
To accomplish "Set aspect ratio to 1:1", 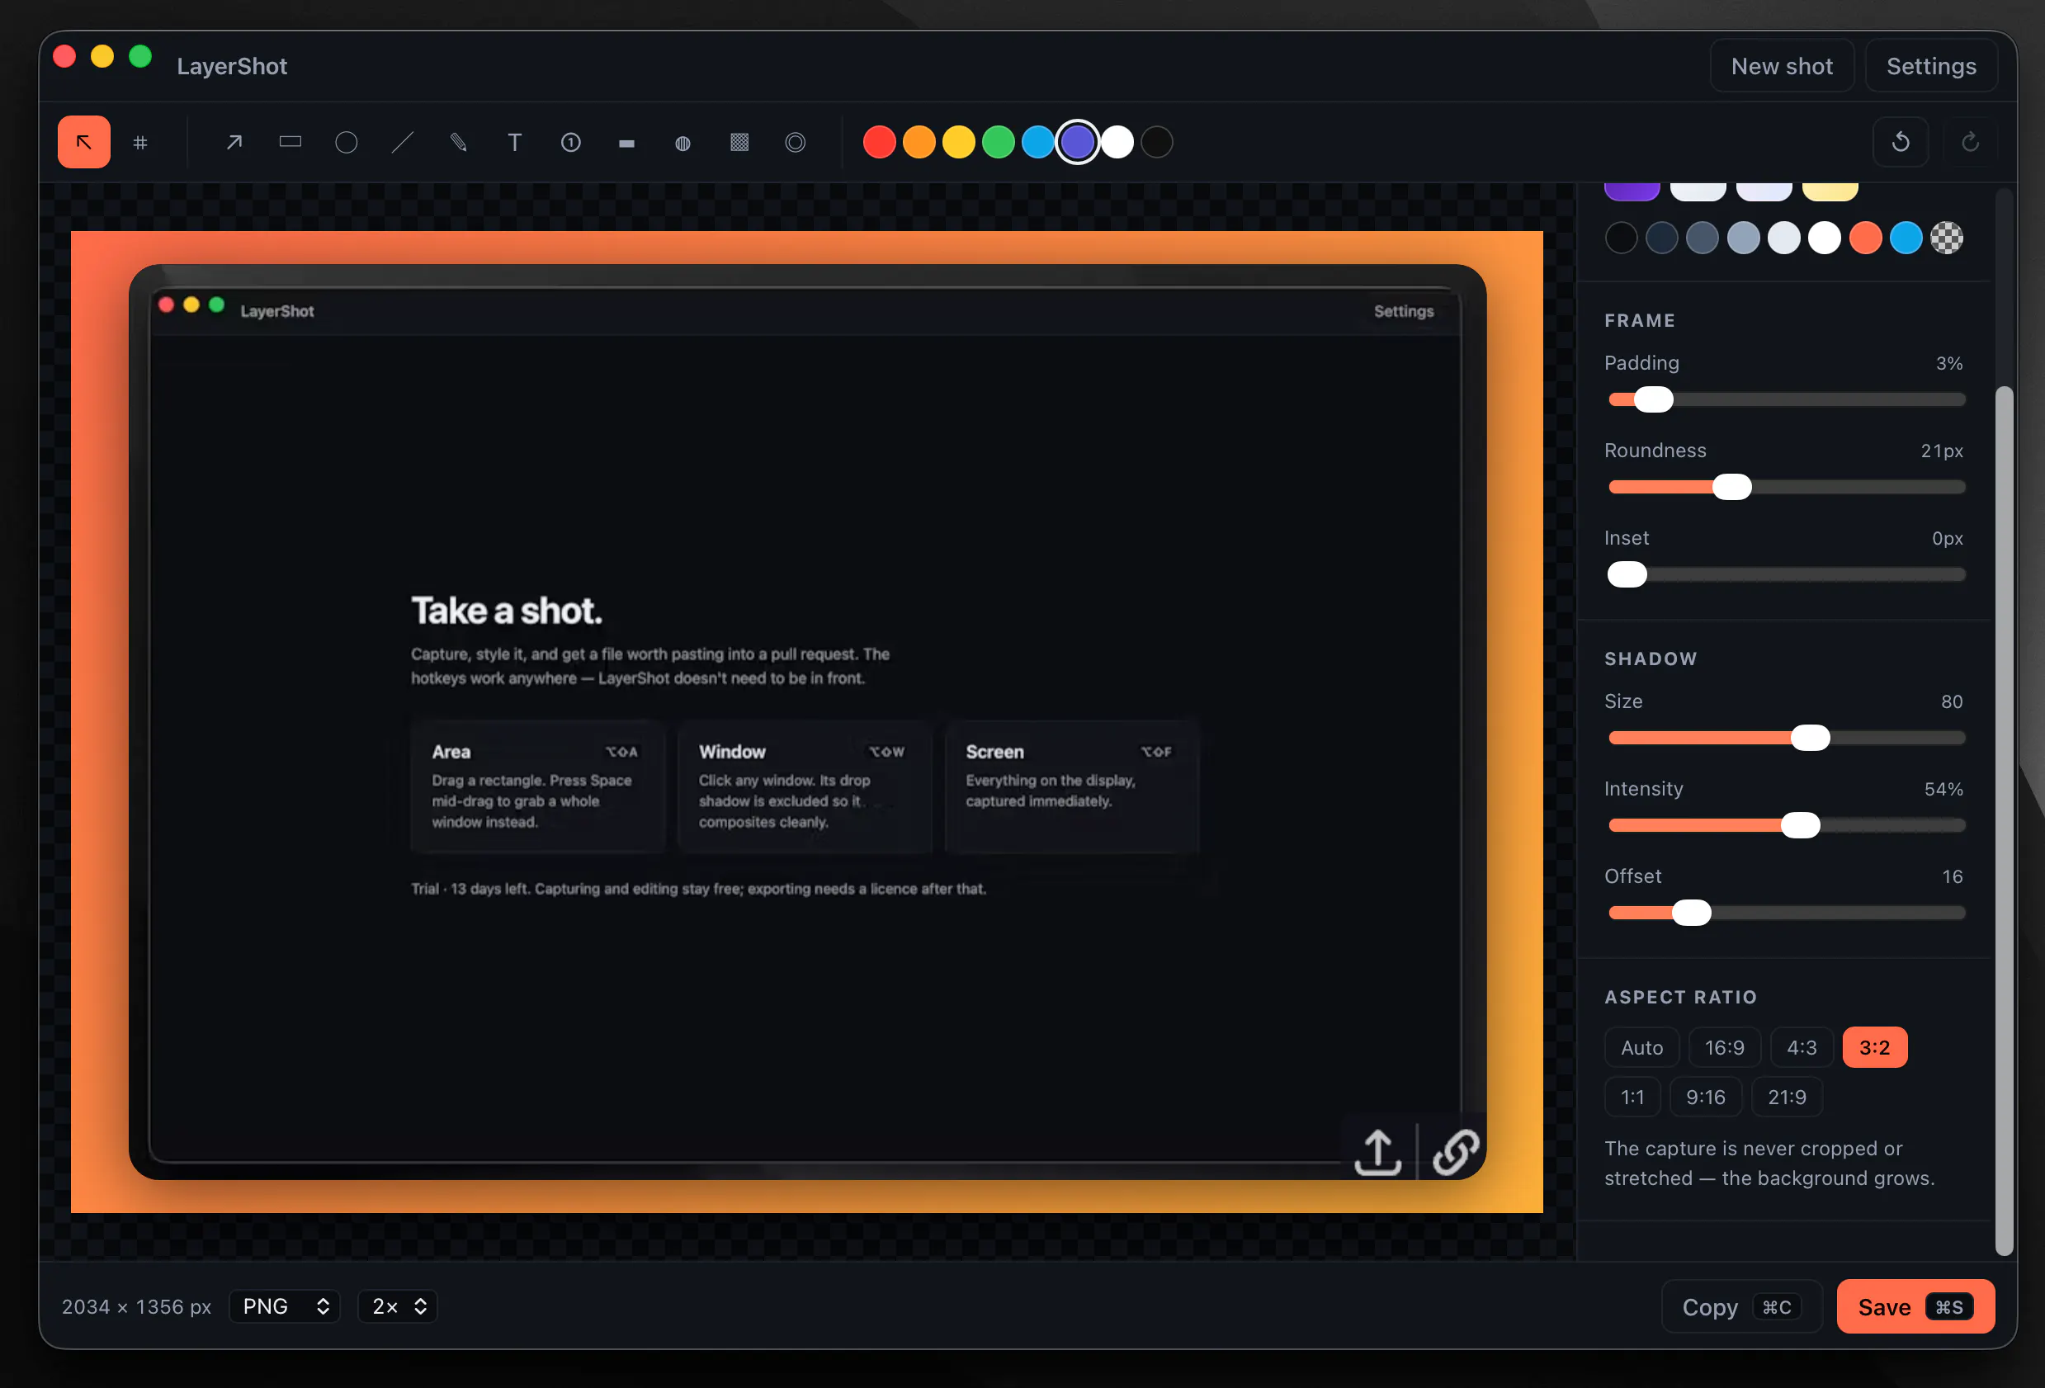I will (1632, 1097).
